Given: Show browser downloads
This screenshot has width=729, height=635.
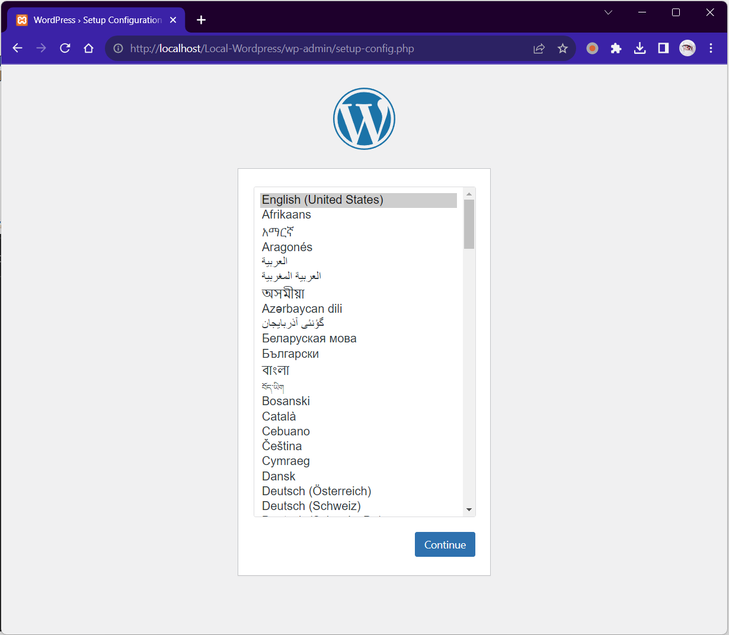Looking at the screenshot, I should click(640, 49).
